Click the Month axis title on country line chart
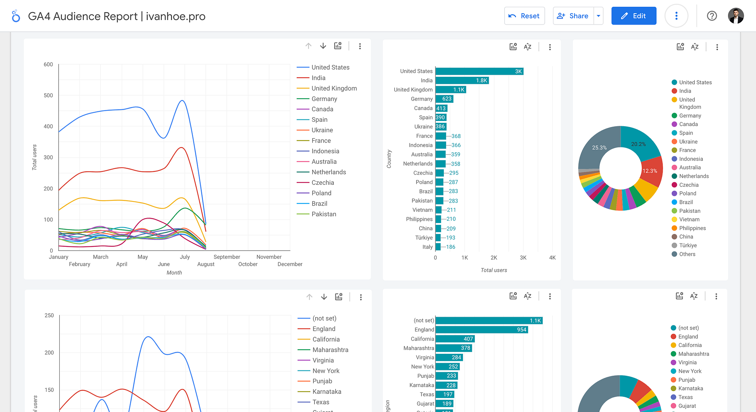 pos(174,273)
